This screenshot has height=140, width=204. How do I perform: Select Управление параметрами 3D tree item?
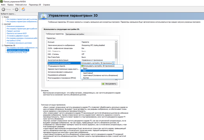pyautogui.click(x=18, y=50)
